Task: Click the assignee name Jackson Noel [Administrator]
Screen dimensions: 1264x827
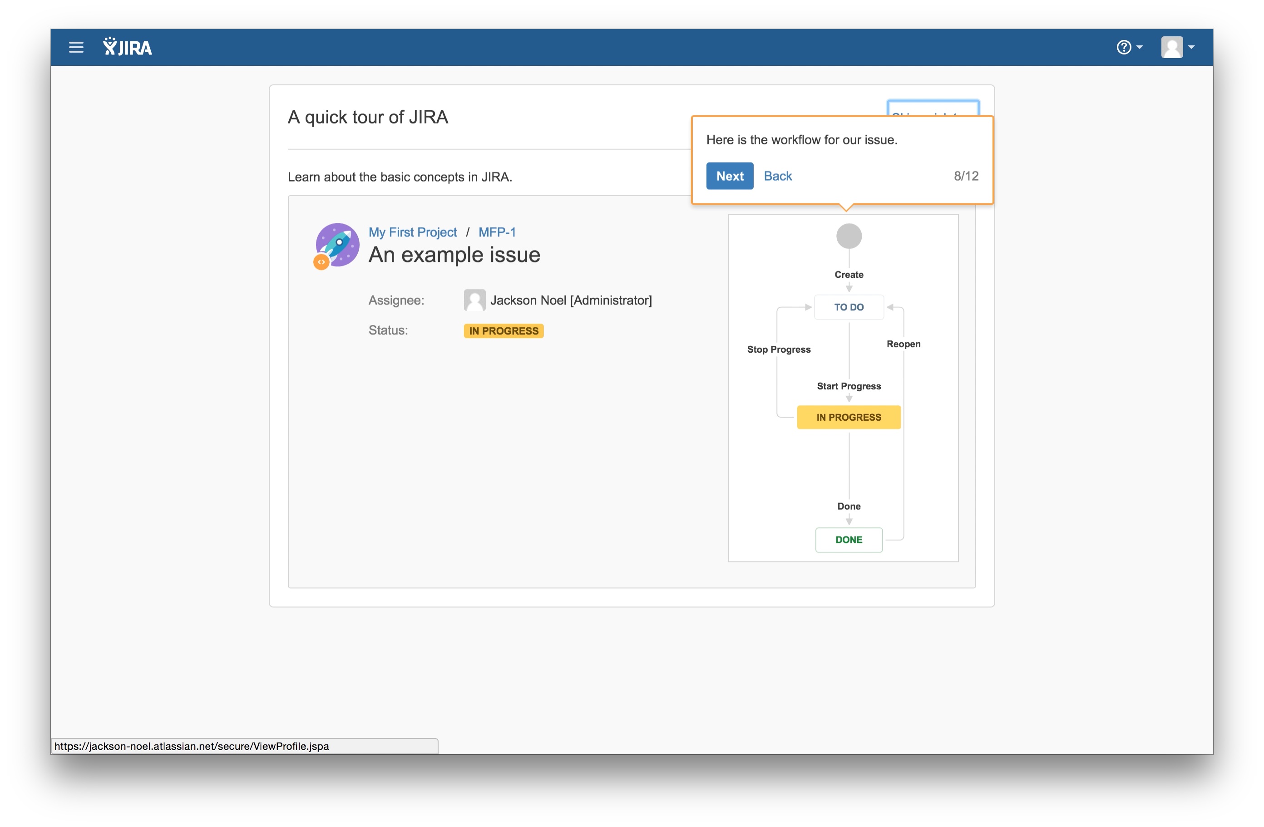Action: point(571,300)
